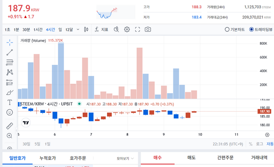Activate the zoom-in magnifier tool
The image size is (274, 167).
point(9,136)
